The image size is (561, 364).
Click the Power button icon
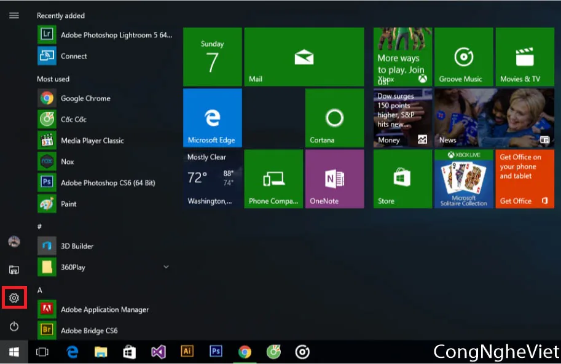(x=14, y=326)
